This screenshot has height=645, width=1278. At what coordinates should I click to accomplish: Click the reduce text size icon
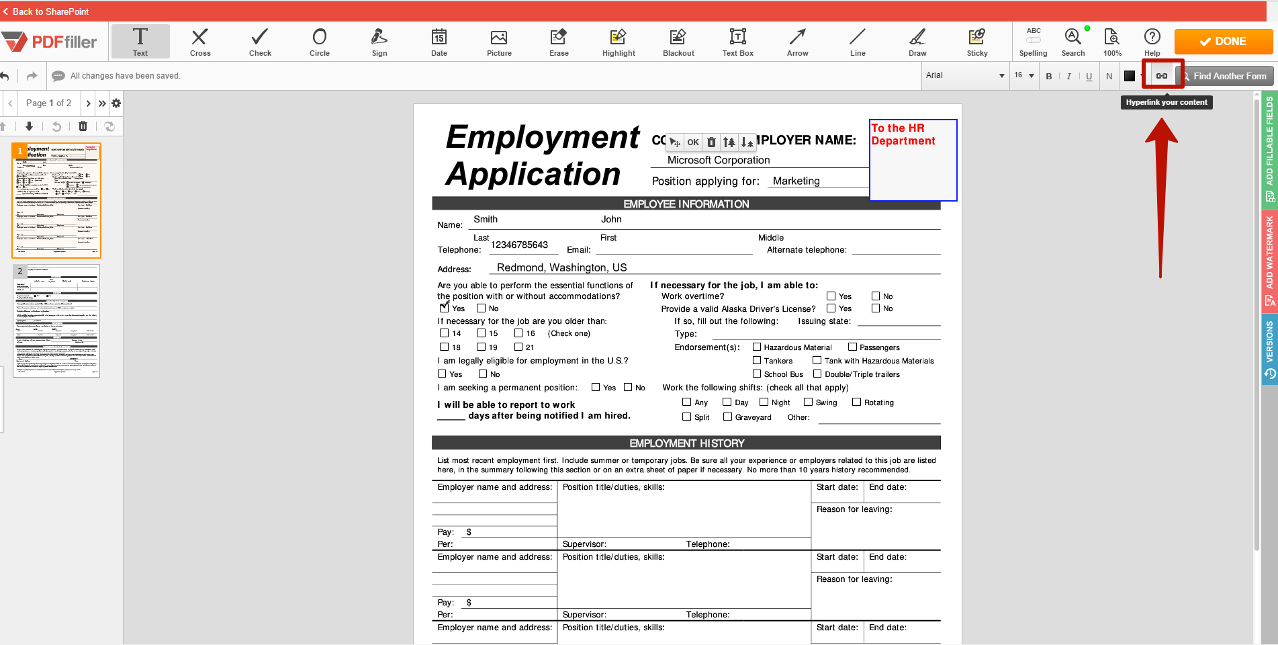click(747, 142)
